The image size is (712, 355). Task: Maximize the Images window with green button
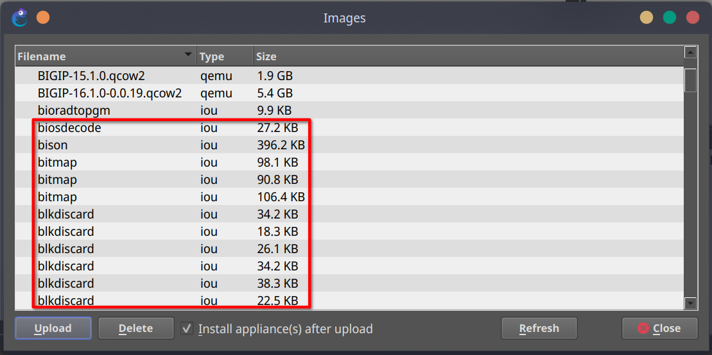click(670, 18)
